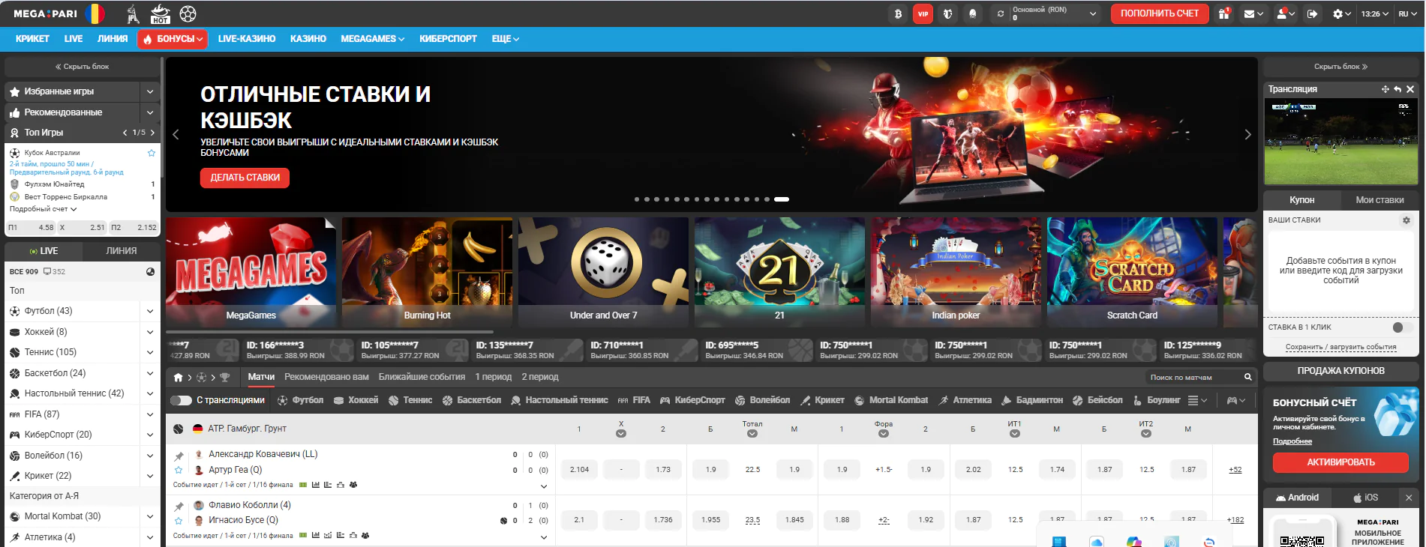
Task: Expand the Рекомендованные section
Action: (150, 112)
